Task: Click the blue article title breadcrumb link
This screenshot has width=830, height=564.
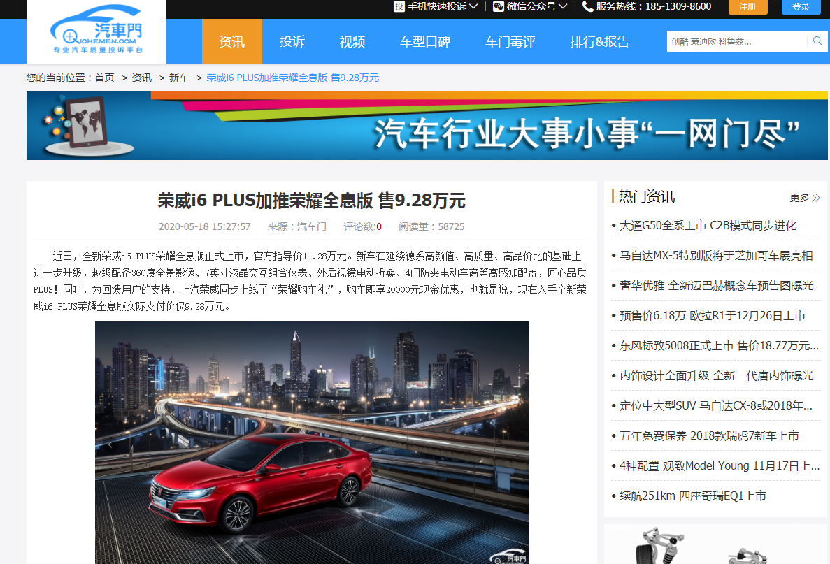Action: point(293,78)
